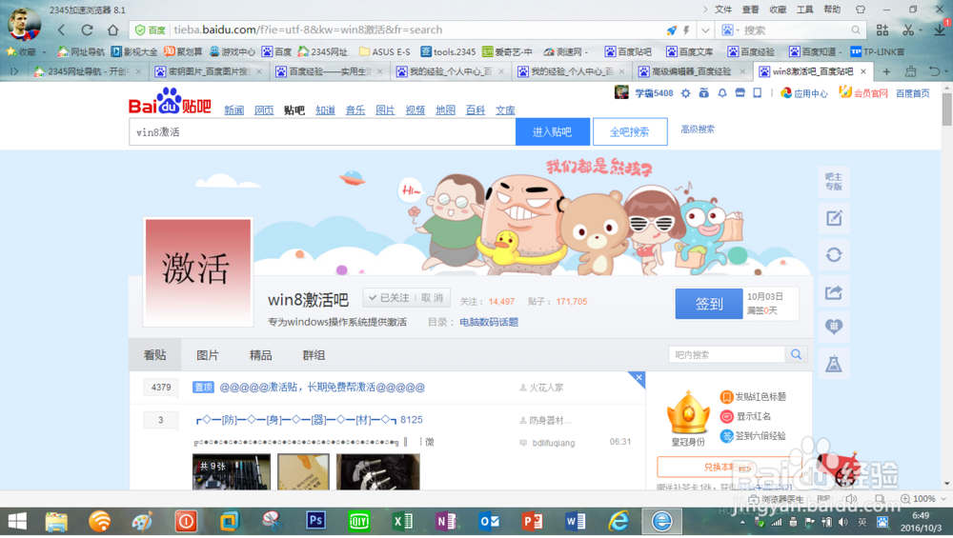Switch to the 图片 tab
This screenshot has height=538, width=953.
pyautogui.click(x=208, y=355)
